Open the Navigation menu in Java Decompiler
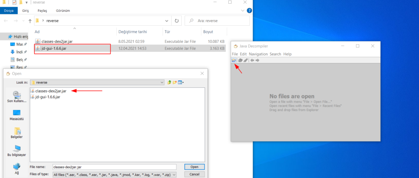 point(258,54)
